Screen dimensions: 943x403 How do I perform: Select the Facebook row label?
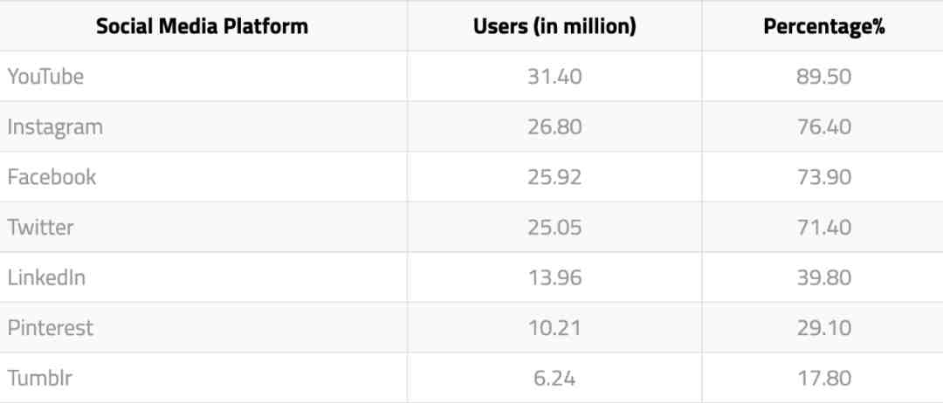click(x=52, y=177)
